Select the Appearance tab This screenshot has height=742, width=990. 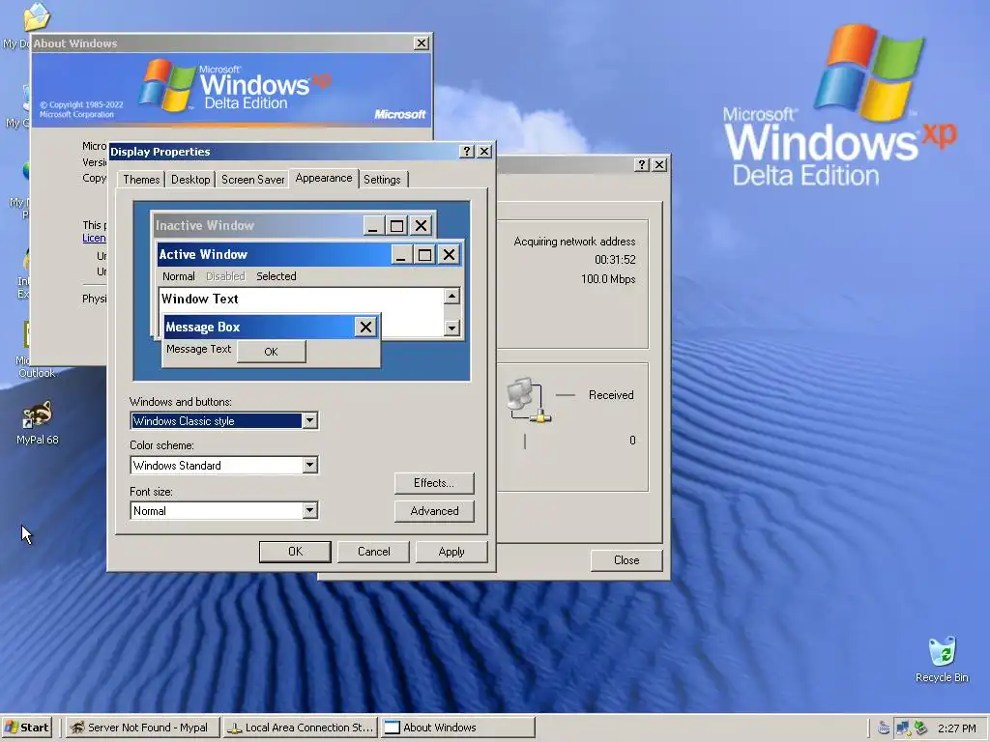[323, 178]
